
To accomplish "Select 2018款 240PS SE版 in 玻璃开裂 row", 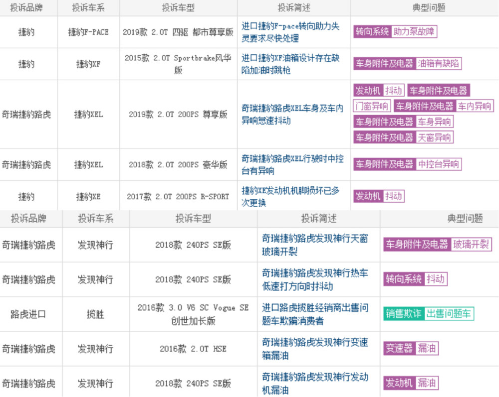I will 193,245.
